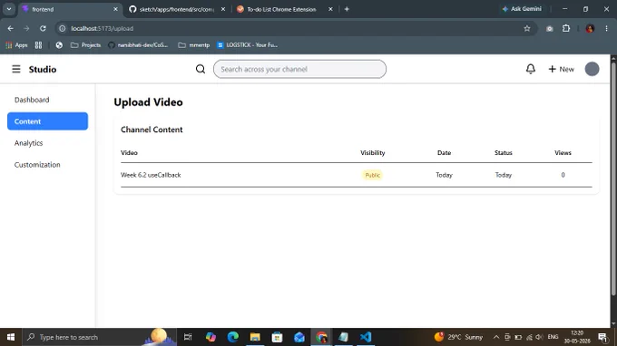Click the browser forward arrow
The height and width of the screenshot is (346, 617).
tap(26, 28)
